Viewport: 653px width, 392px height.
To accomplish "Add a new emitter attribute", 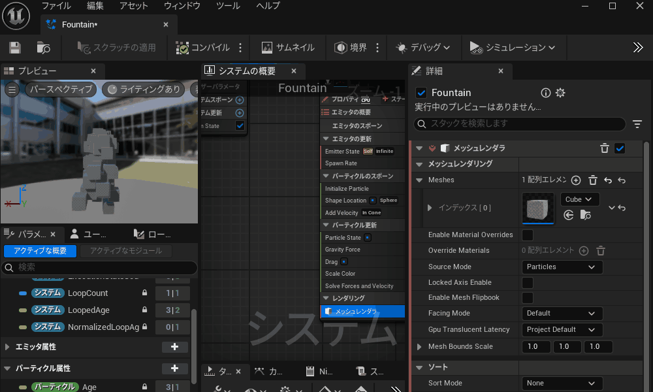I will click(174, 347).
